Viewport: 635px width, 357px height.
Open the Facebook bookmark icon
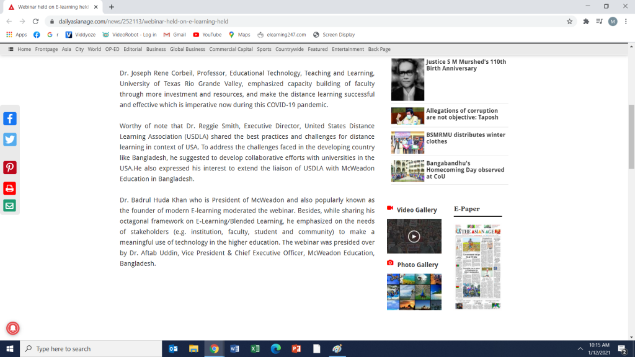click(37, 35)
